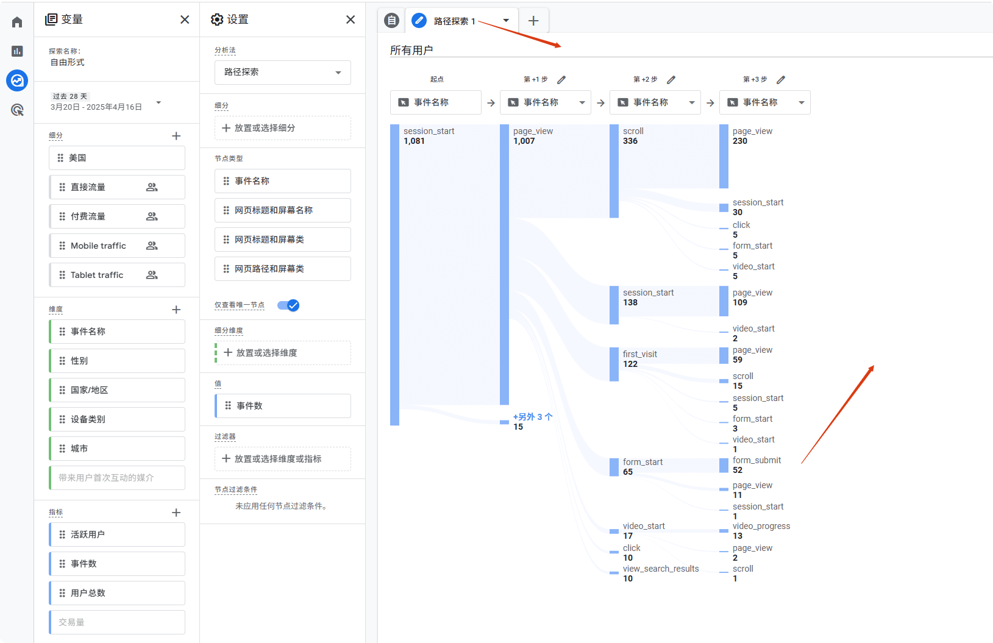Close the 变量 panel
The image size is (993, 643).
(x=185, y=20)
